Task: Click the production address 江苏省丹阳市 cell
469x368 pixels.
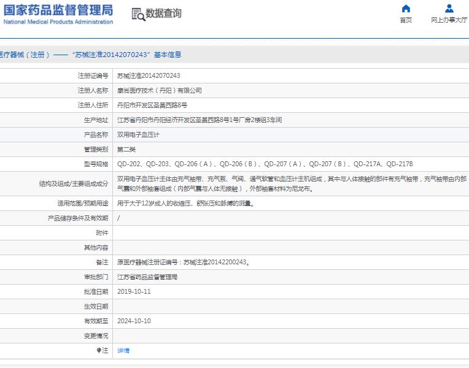Action: (200, 120)
